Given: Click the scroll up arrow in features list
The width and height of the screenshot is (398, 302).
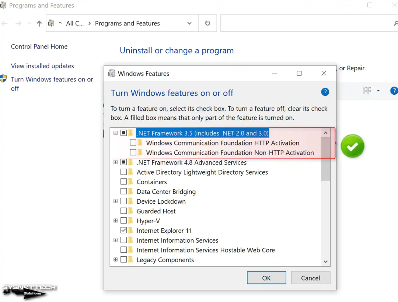Looking at the screenshot, I should [326, 133].
